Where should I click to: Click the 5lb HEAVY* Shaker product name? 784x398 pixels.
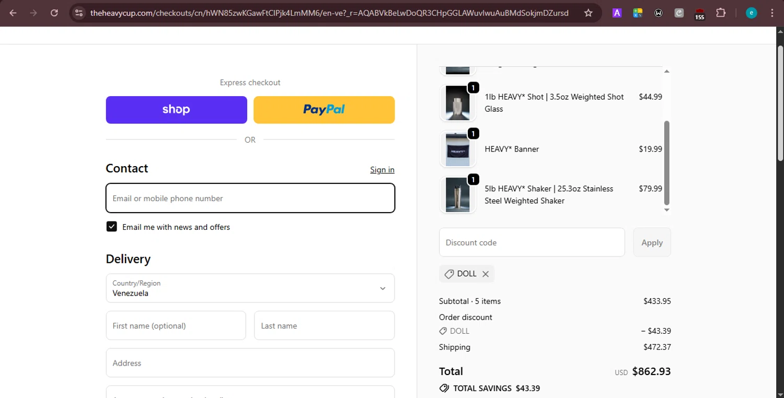coord(549,195)
